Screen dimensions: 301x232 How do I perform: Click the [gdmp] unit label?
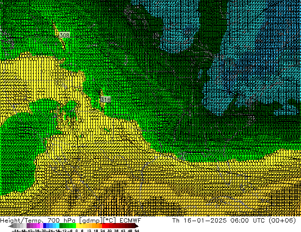[x=91, y=221]
